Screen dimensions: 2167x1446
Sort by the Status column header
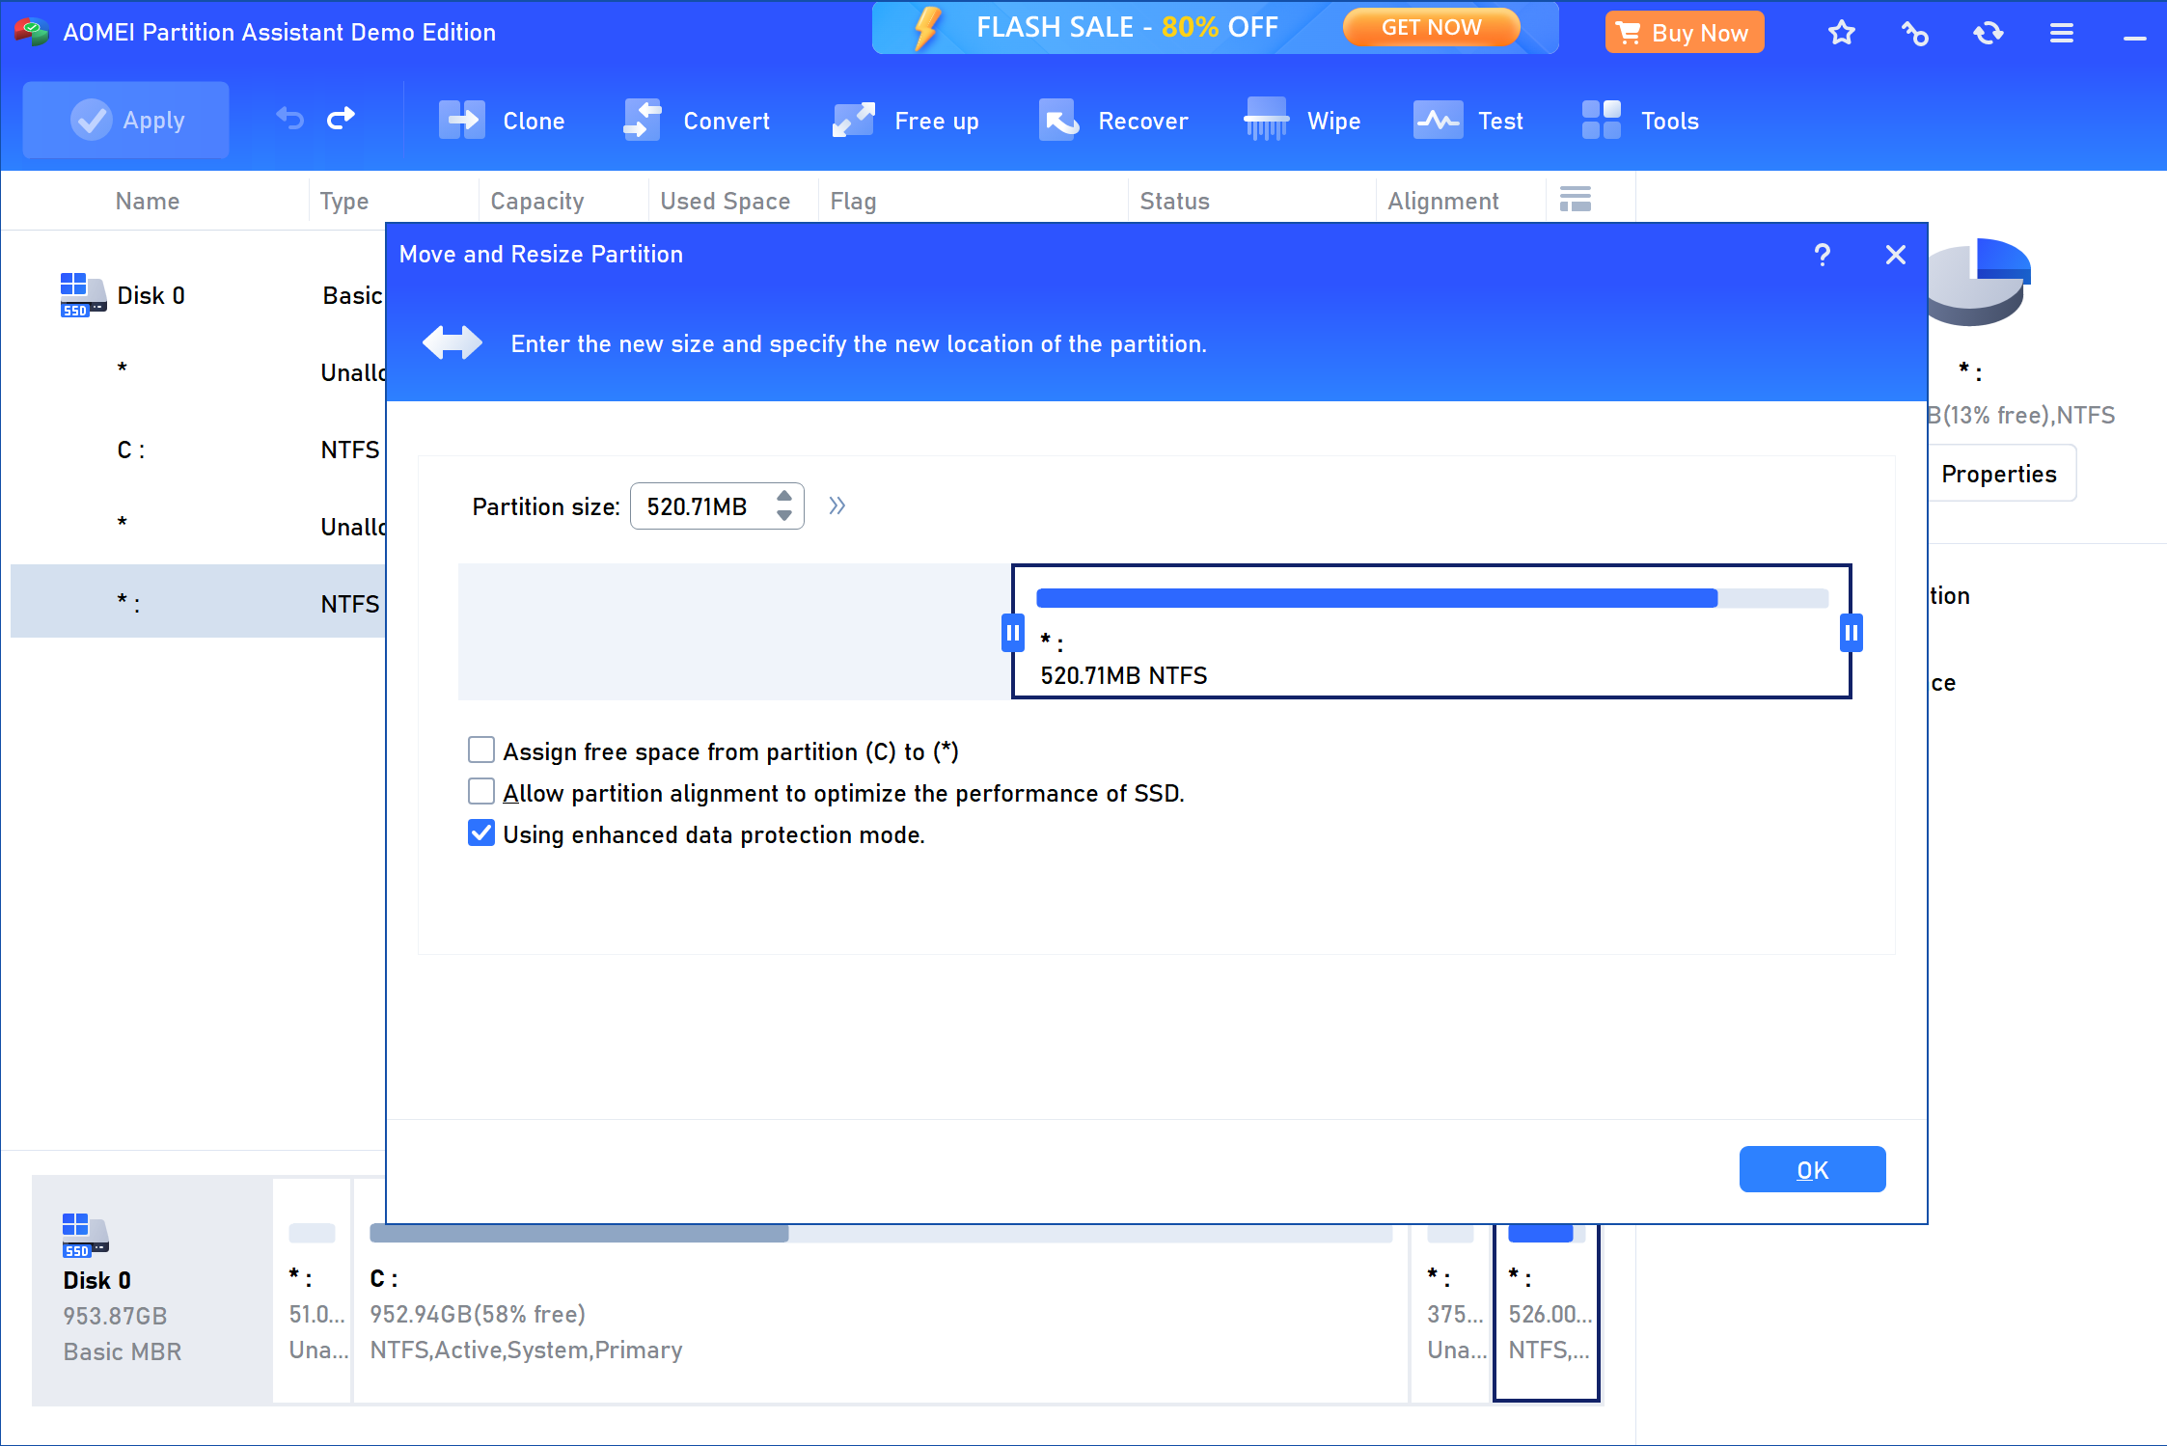[x=1174, y=201]
